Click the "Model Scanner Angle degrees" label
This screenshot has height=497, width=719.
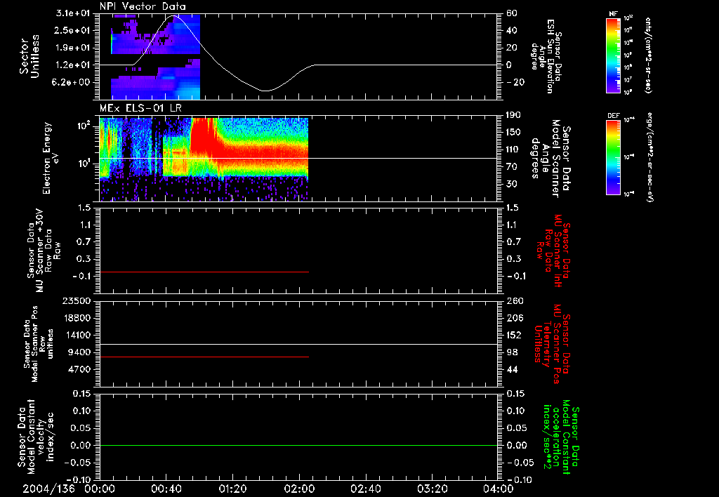coord(550,159)
